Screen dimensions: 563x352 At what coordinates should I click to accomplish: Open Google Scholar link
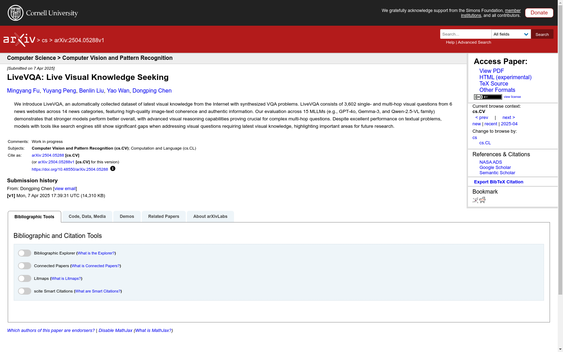[495, 168]
